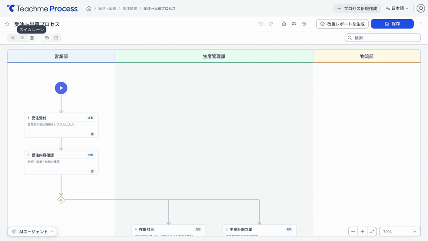The image size is (428, 241).
Task: Select the 生産管理部 lane header
Action: tap(214, 56)
